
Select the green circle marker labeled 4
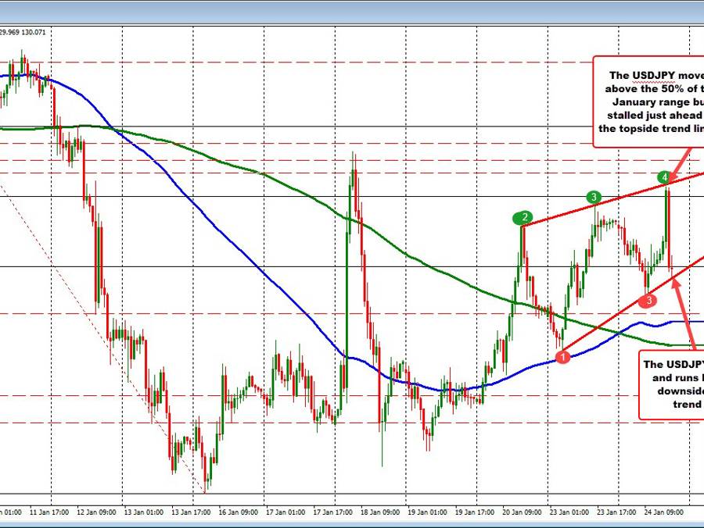tap(665, 177)
